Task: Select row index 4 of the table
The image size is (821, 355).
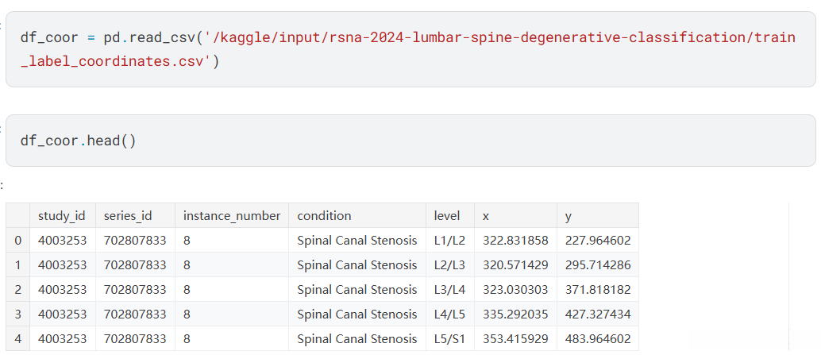Action: pyautogui.click(x=17, y=338)
